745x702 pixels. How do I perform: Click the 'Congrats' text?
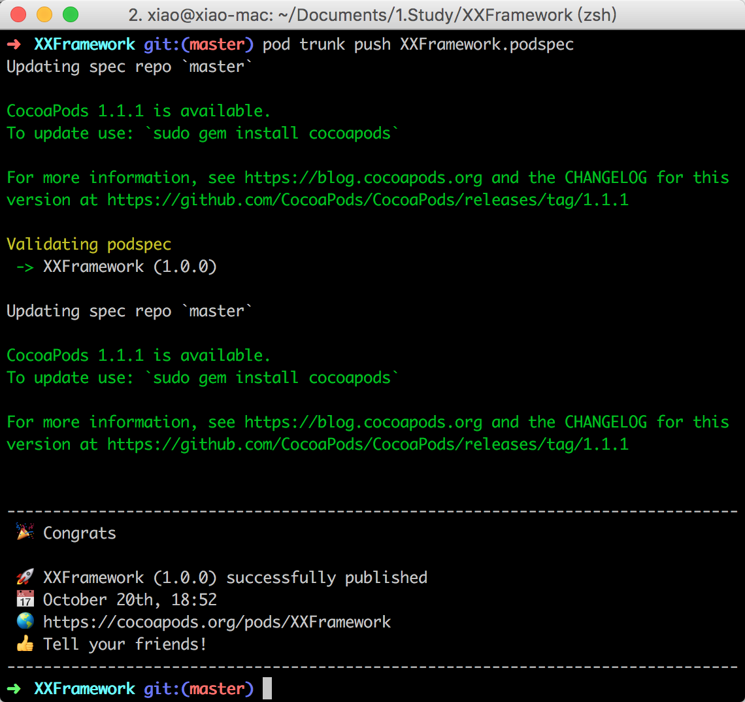click(79, 533)
